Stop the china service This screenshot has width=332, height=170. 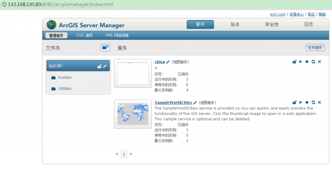[x=307, y=62]
